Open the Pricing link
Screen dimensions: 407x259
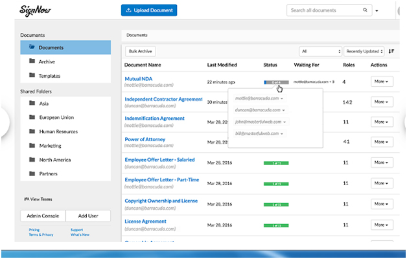pos(34,230)
